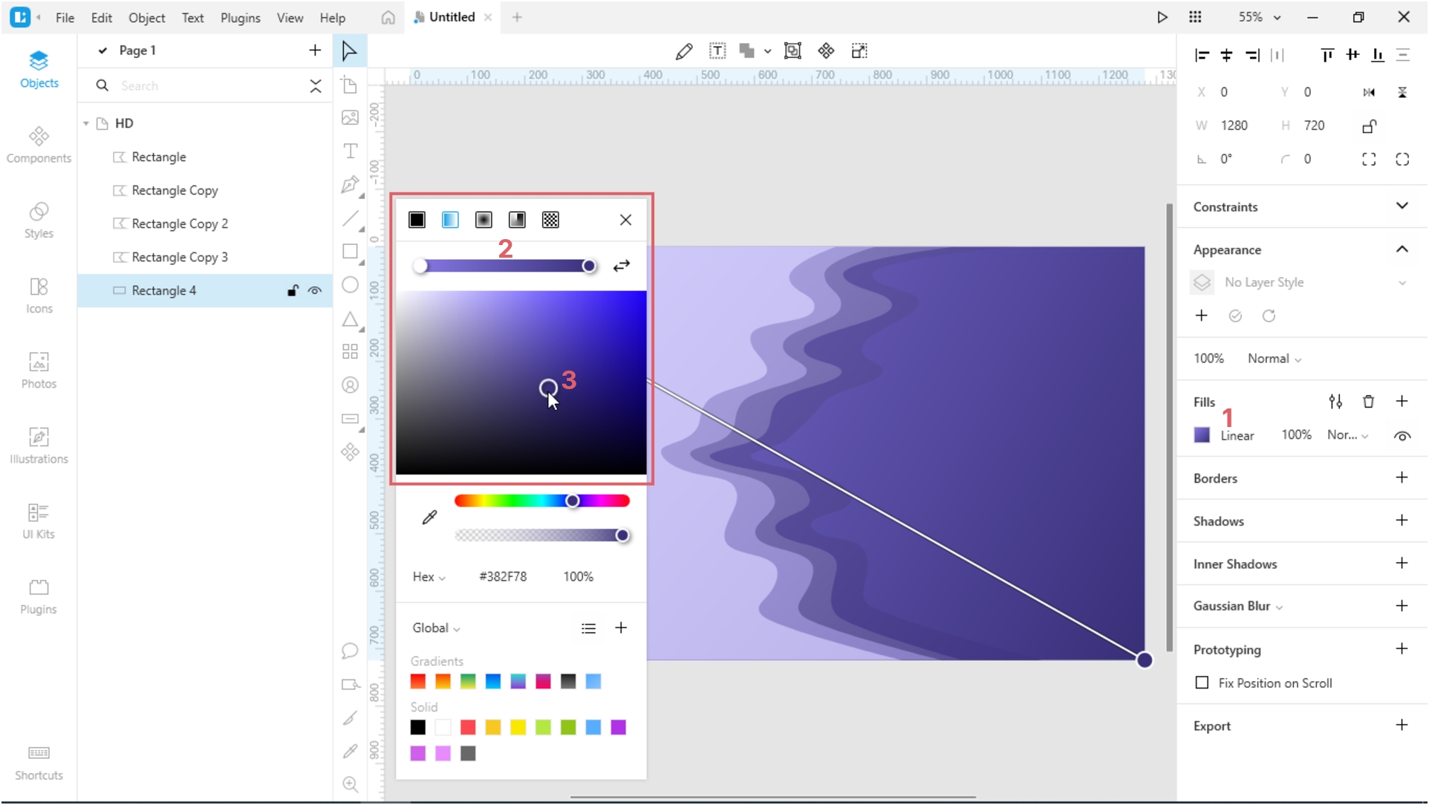
Task: Select the red solid color swatch
Action: click(468, 728)
